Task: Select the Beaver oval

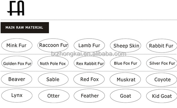Action: (x=17, y=79)
